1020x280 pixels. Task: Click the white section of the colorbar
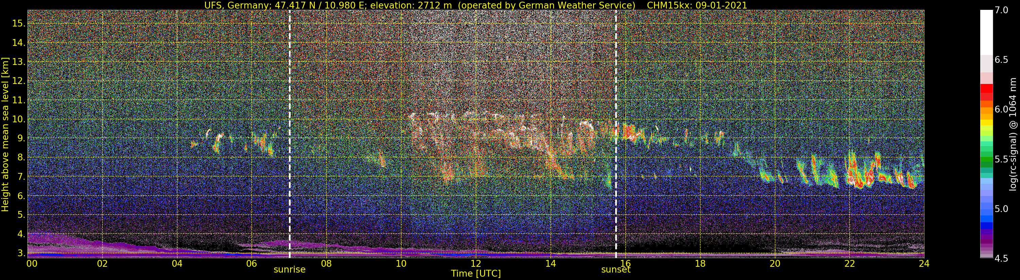click(x=986, y=33)
